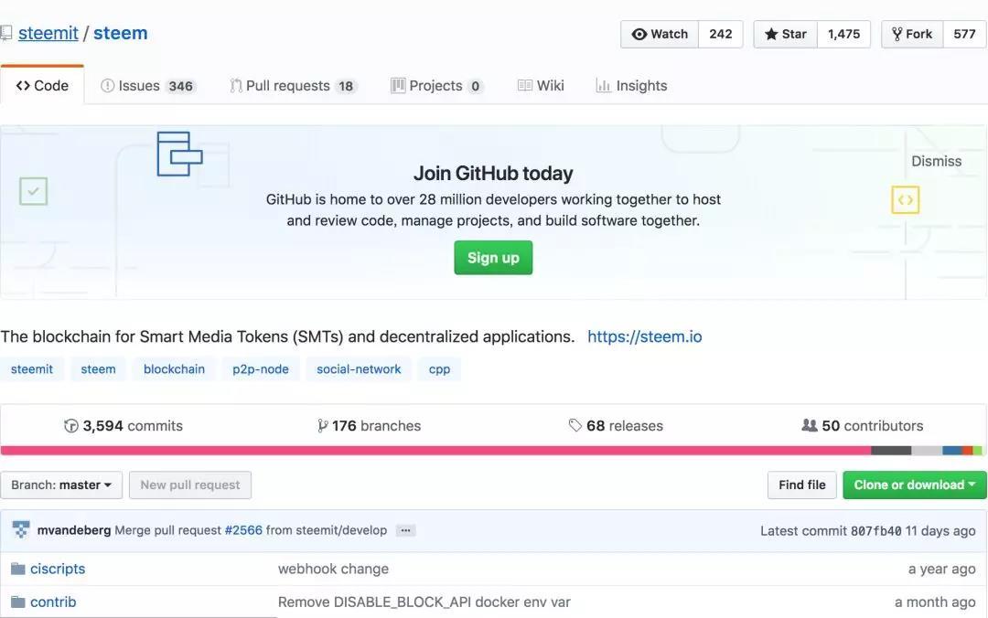Click the commits history clock icon
This screenshot has width=988, height=618.
[71, 426]
